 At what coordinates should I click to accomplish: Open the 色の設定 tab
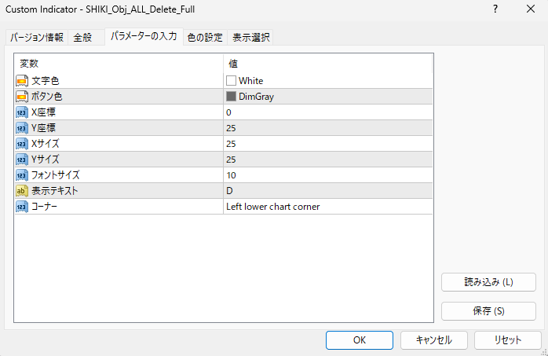(205, 38)
